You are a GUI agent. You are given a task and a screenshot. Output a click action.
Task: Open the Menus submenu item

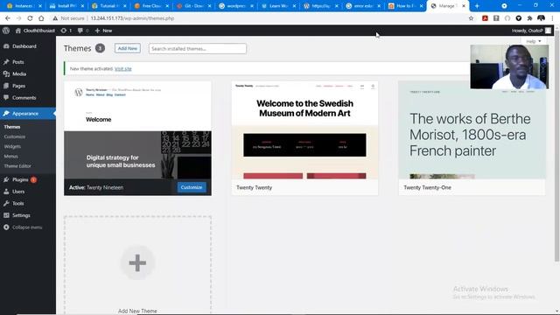coord(11,156)
